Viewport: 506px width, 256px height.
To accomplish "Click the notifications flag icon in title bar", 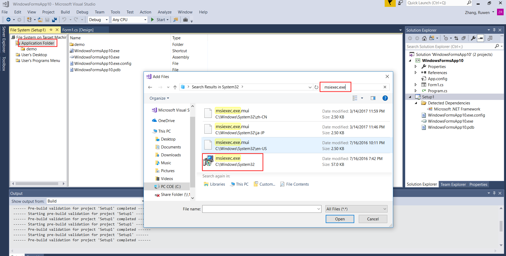I will coord(390,3).
